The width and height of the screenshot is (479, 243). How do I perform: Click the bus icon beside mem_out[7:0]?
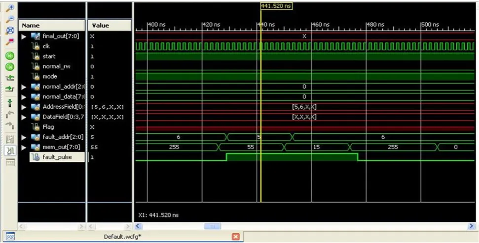36,148
